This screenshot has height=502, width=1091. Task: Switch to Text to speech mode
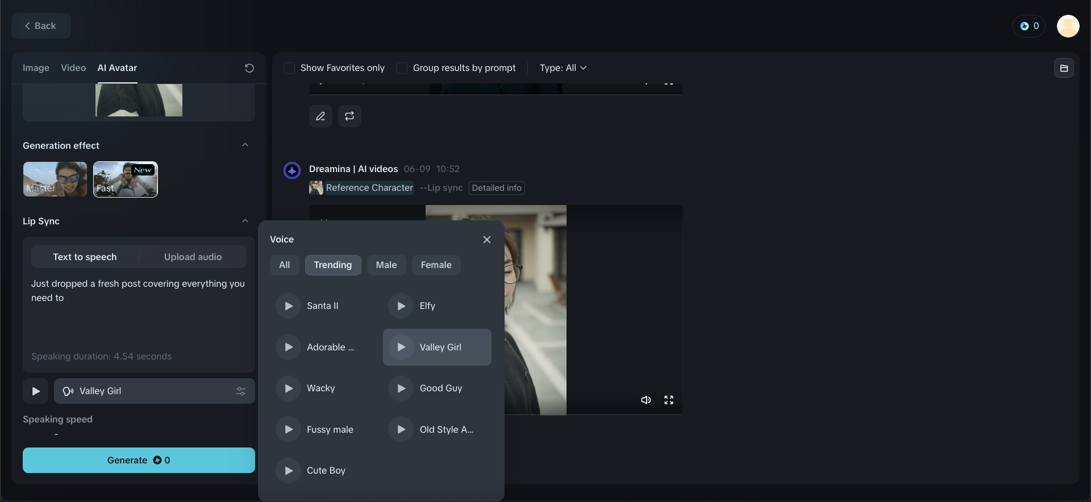click(x=85, y=257)
